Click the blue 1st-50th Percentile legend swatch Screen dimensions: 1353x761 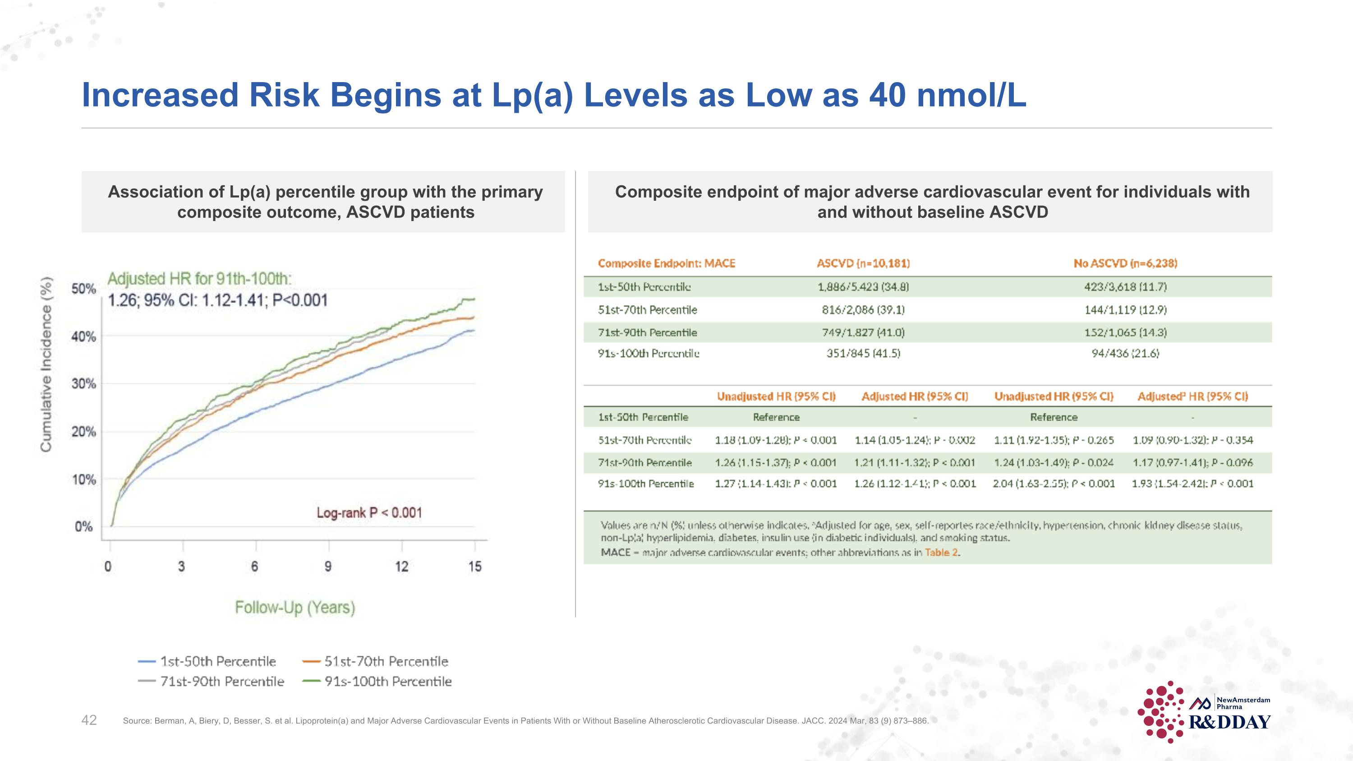pos(147,662)
